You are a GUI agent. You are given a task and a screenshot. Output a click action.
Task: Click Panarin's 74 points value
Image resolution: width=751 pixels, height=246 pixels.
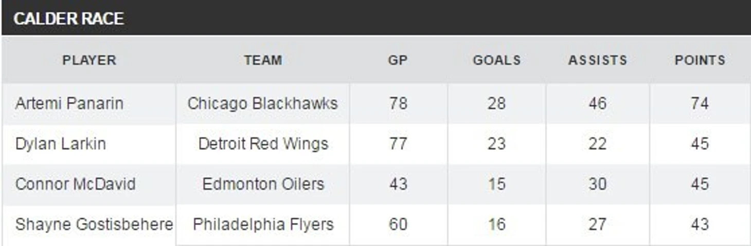coord(700,103)
